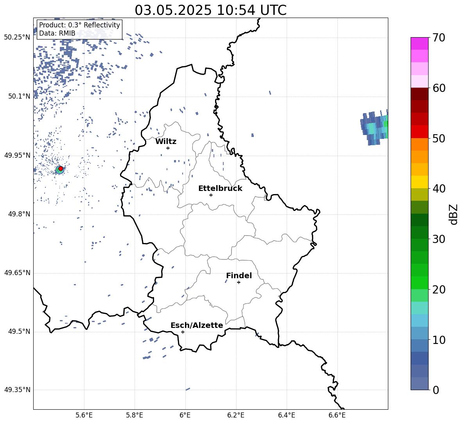Click the 70 tick on the colorbar
This screenshot has width=463, height=423.
click(439, 38)
